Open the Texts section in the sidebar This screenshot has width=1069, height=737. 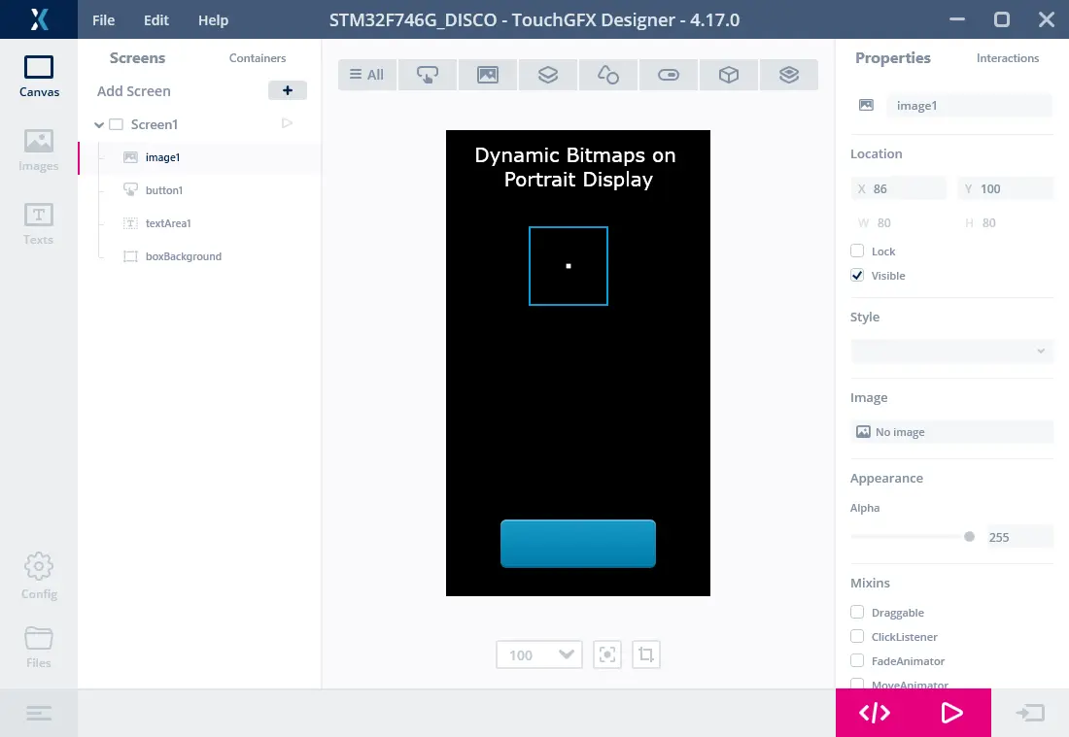pos(39,223)
